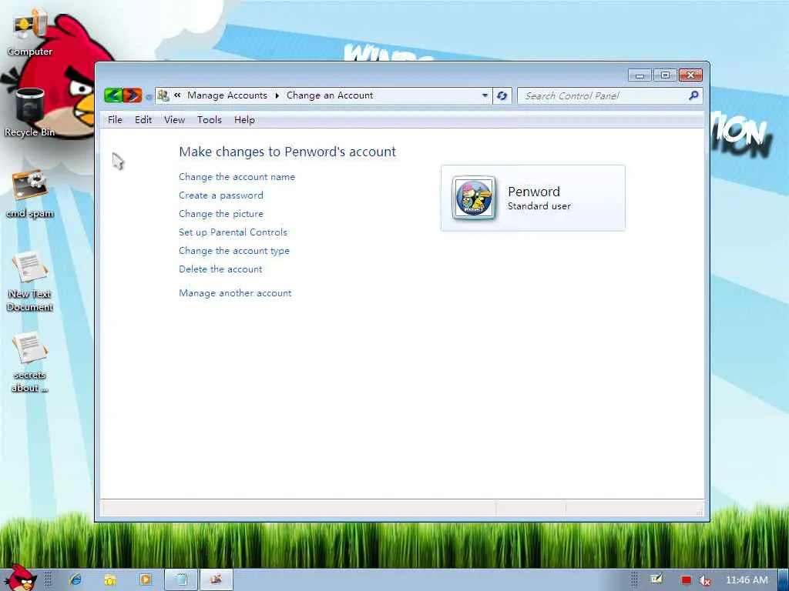Open the File menu
The image size is (789, 591).
115,119
